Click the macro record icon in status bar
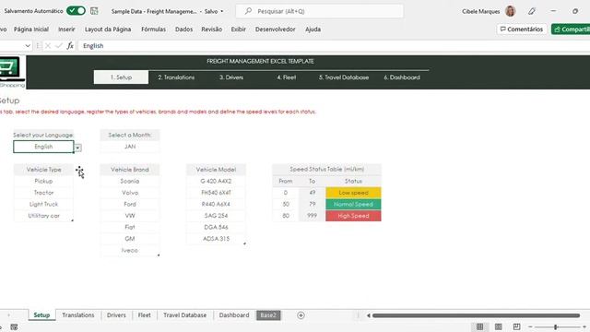This screenshot has height=332, width=590. 14,327
